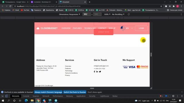Go back with browser back arrow
The image size is (184, 103).
click(3, 6)
